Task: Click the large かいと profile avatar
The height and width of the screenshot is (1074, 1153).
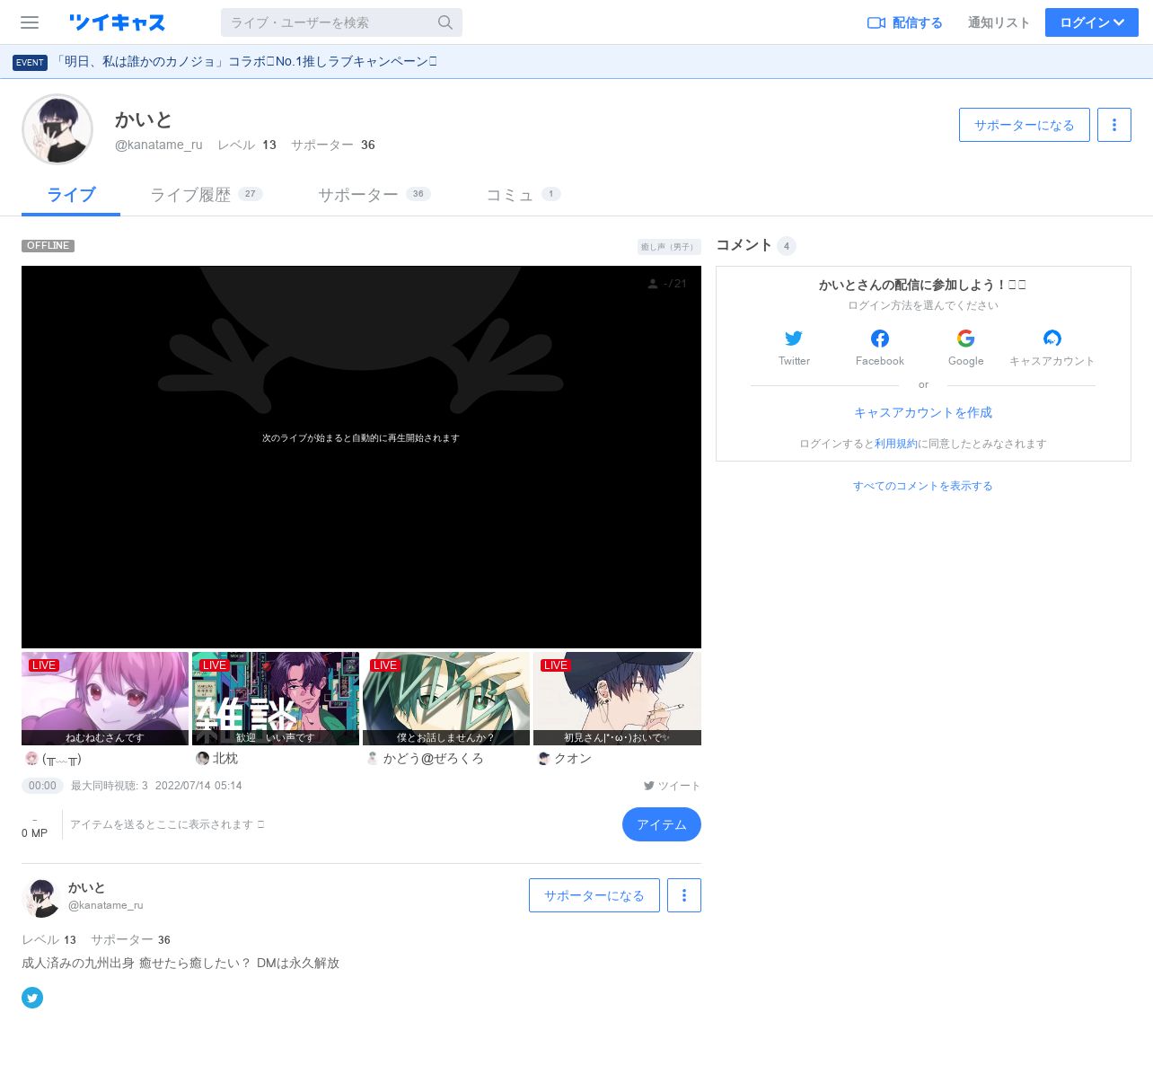Action: point(57,129)
